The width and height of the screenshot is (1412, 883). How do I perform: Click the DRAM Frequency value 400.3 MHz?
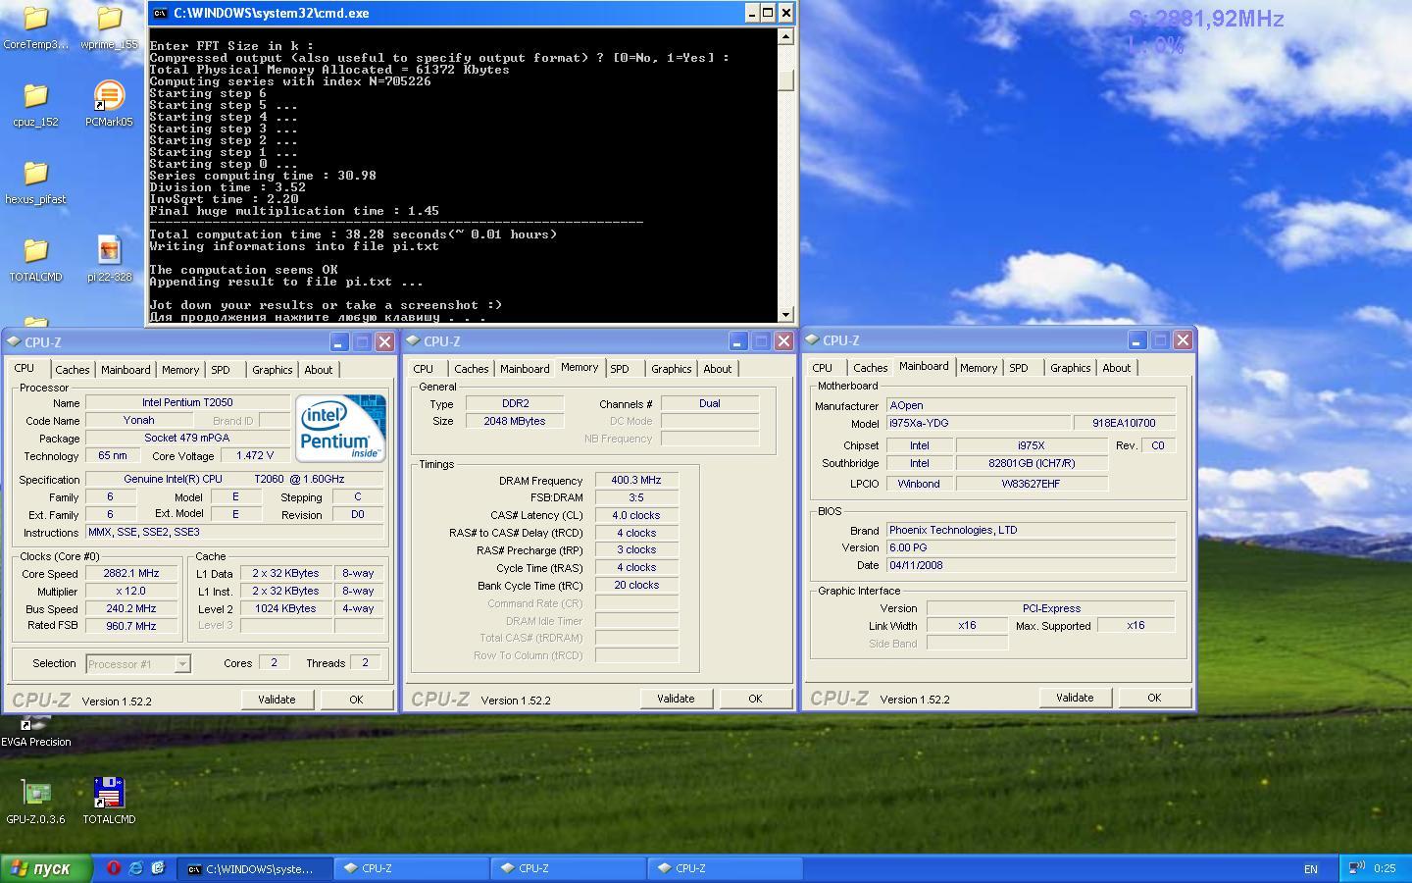636,481
